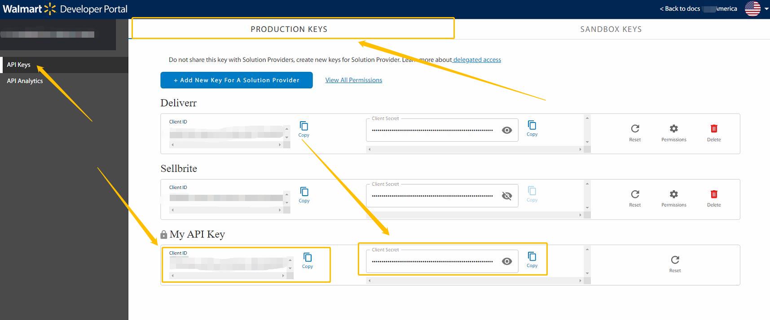Open View All Permissions link
Screen dimensions: 770x320
[x=354, y=80]
